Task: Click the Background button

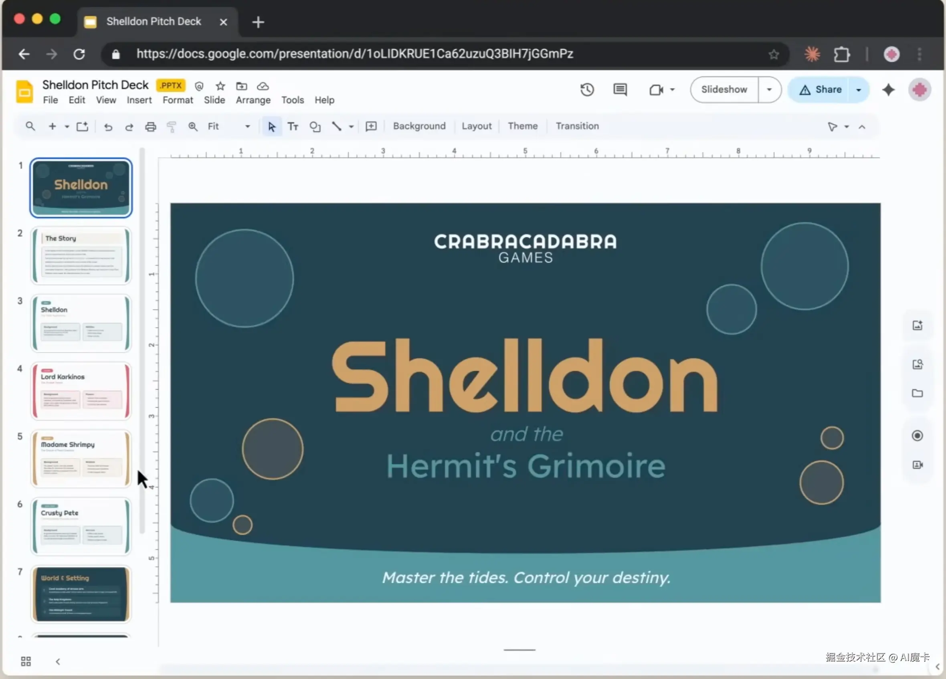Action: pyautogui.click(x=419, y=126)
